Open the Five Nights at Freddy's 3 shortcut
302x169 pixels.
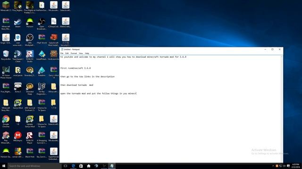coord(30,8)
